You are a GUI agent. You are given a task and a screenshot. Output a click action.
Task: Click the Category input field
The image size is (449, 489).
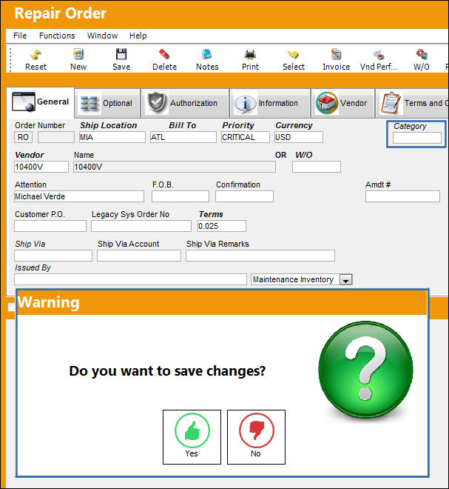(x=417, y=138)
